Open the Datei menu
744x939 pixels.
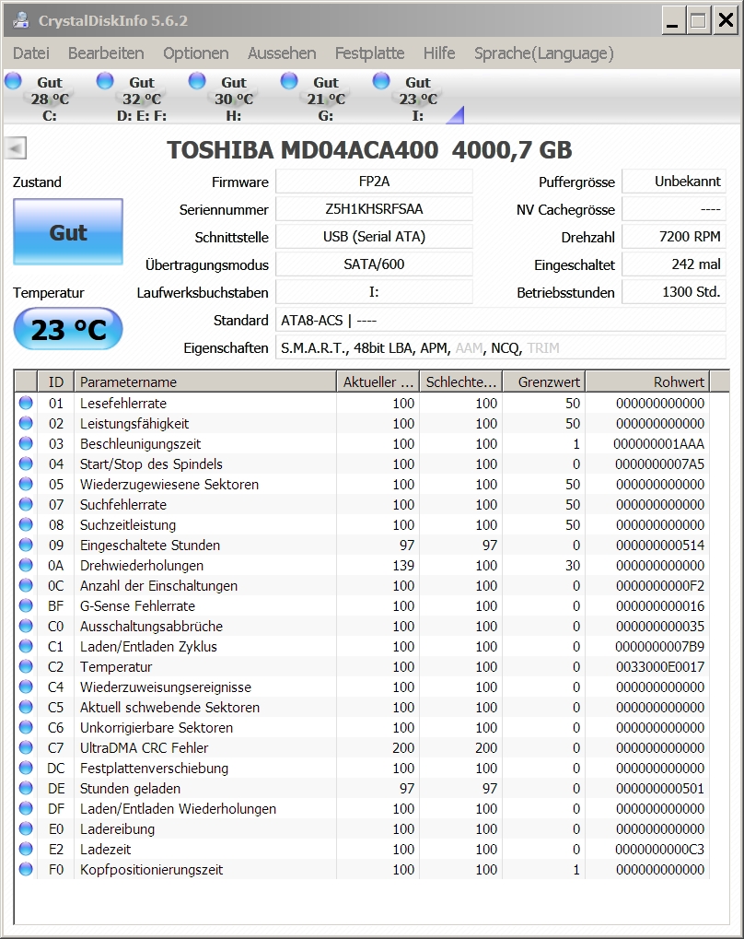31,53
